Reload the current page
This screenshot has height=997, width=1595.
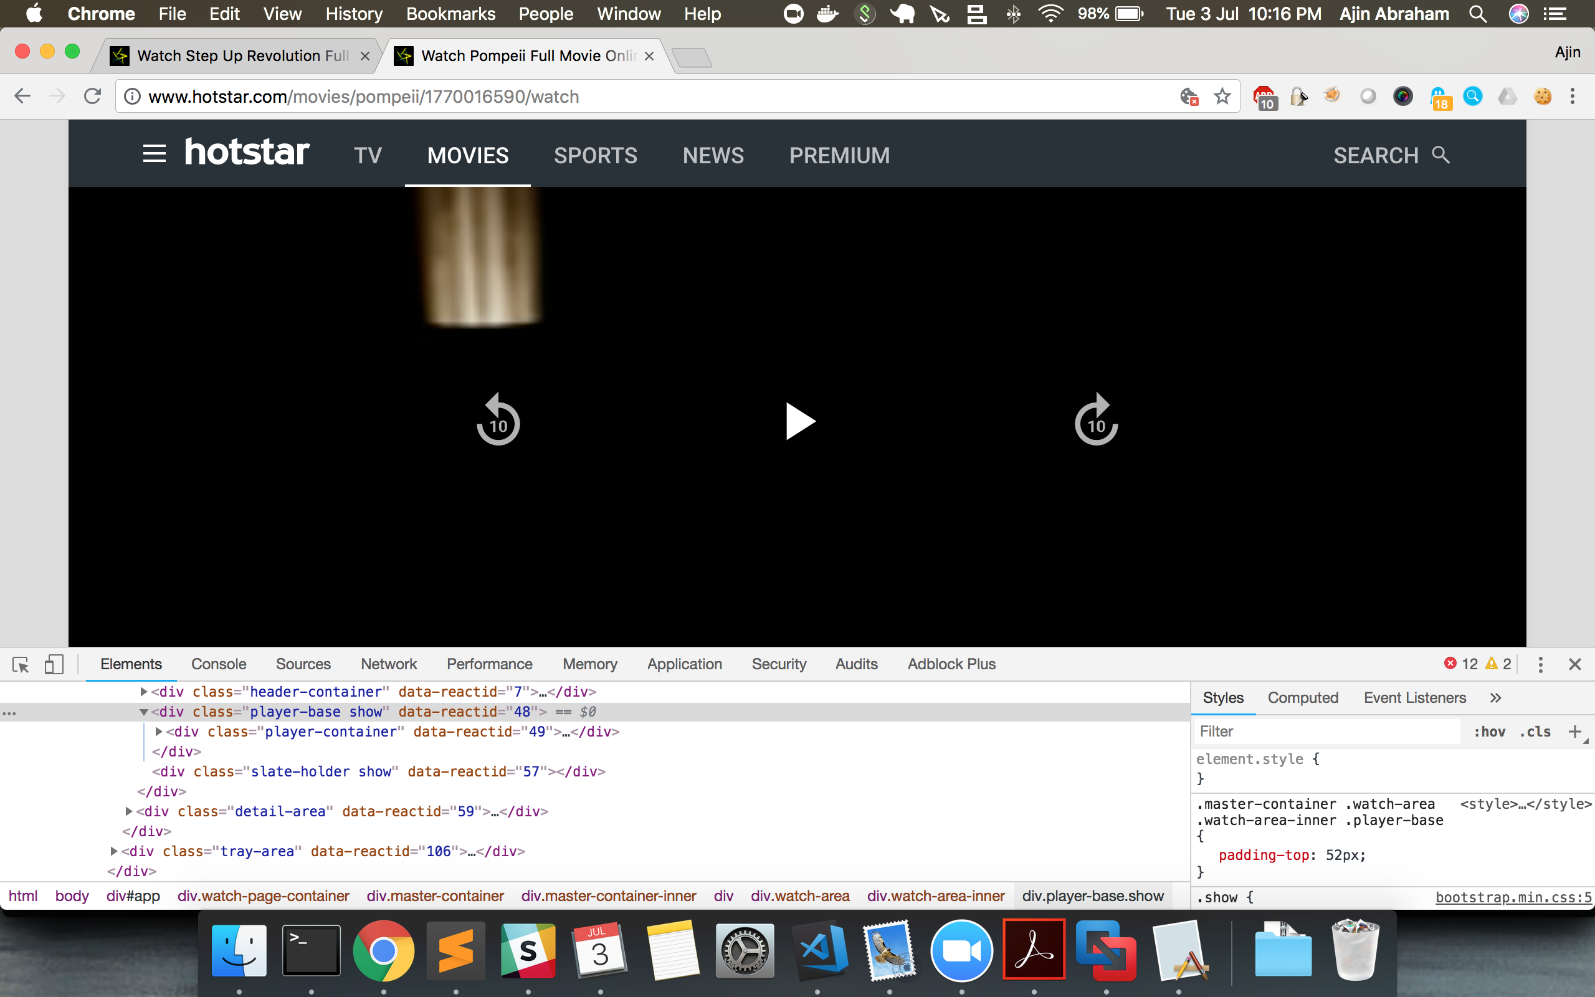point(92,96)
